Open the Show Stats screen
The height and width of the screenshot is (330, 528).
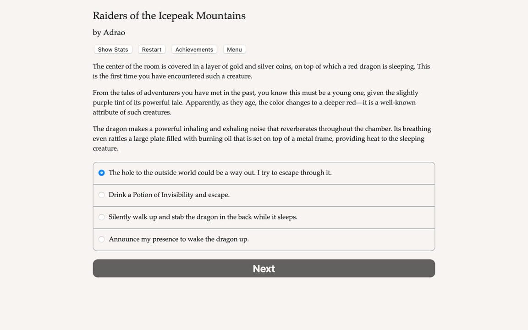(113, 49)
